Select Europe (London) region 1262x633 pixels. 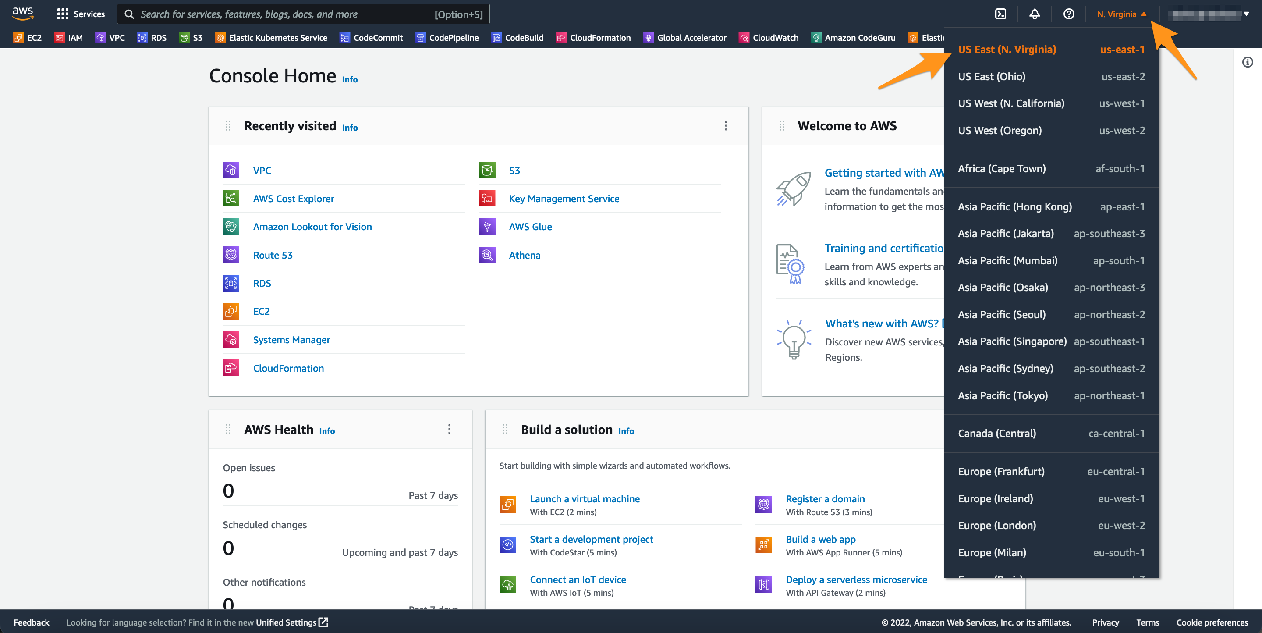coord(1051,525)
